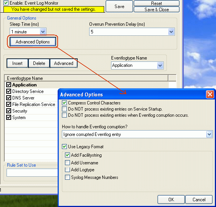216x207 pixels.
Task: Select the Security eventlog row
Action: click(32, 111)
